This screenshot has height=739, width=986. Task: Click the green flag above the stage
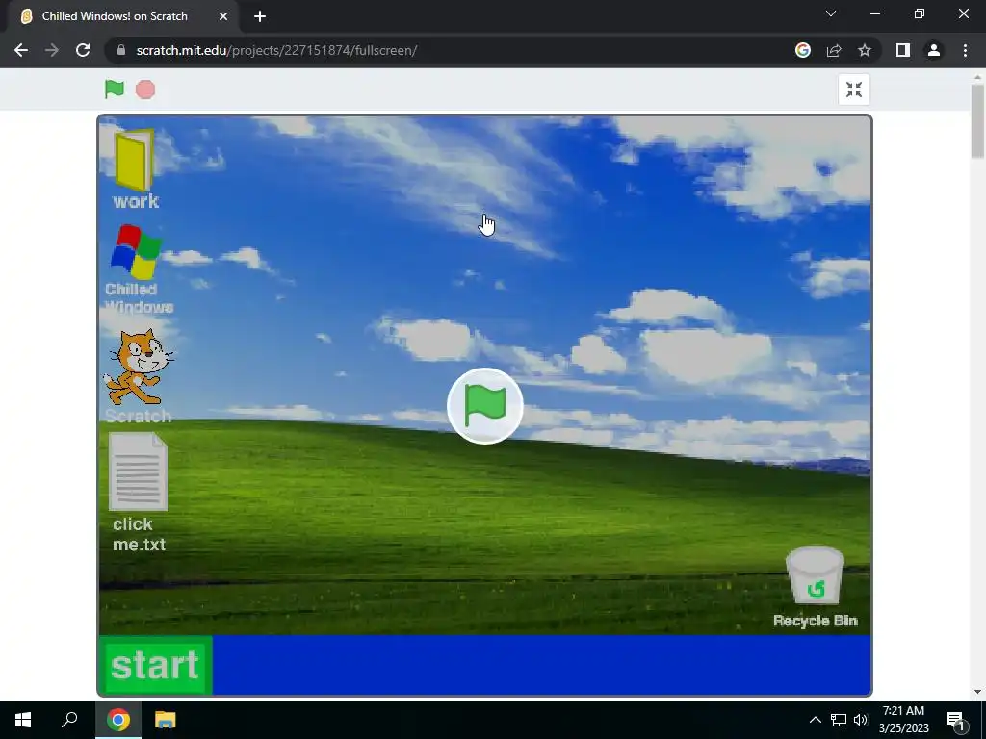tap(115, 89)
